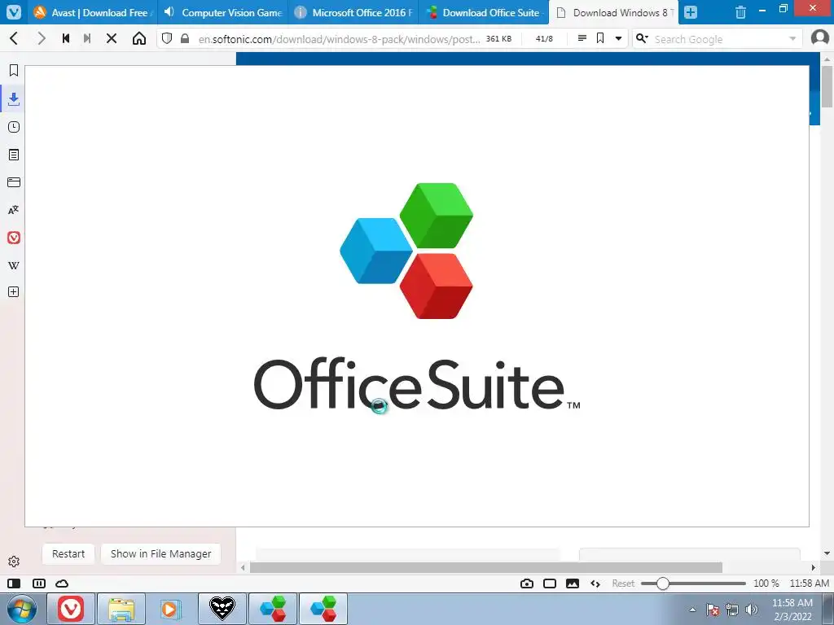Open Vivaldi settings gear
The image size is (834, 625).
pyautogui.click(x=14, y=562)
